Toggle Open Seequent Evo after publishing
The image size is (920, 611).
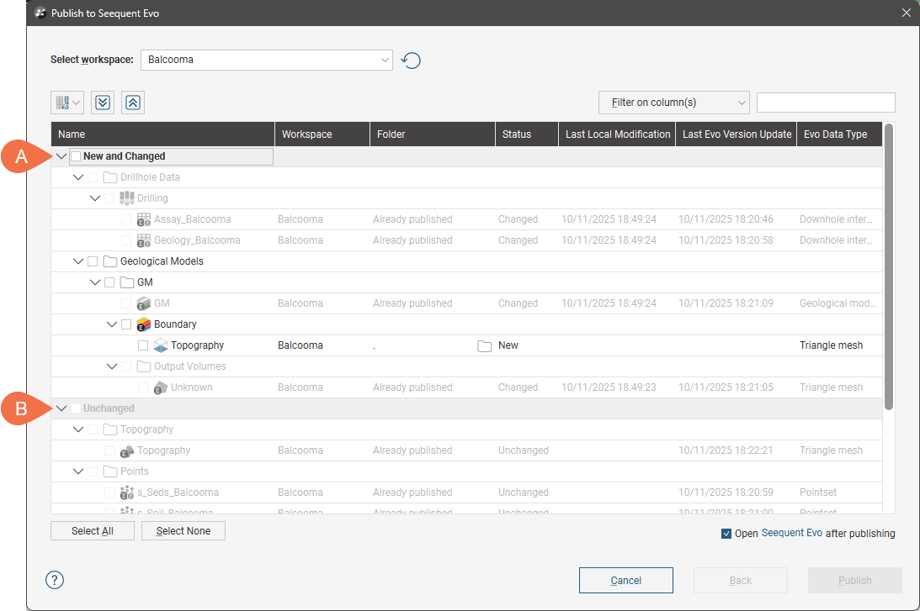coord(726,534)
